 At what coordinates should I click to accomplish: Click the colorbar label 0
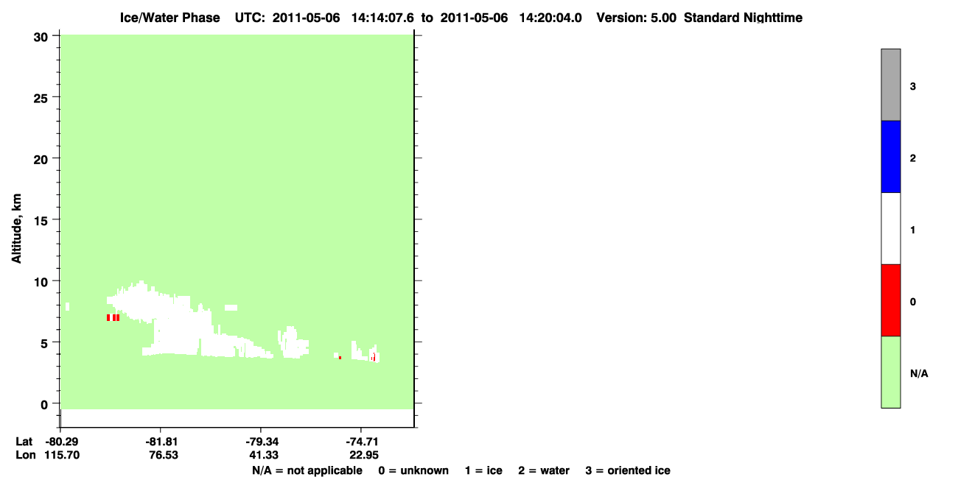tap(913, 302)
